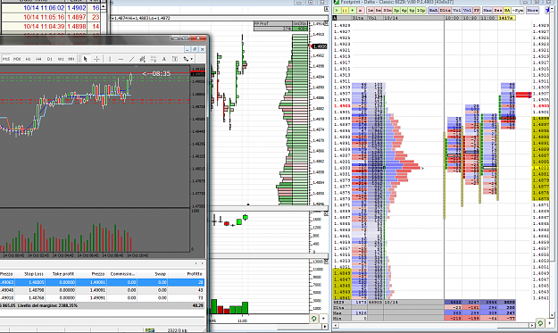Viewport: 558px width, 333px height.
Task: Select the 4p interval in Footprint window
Action: point(404,11)
